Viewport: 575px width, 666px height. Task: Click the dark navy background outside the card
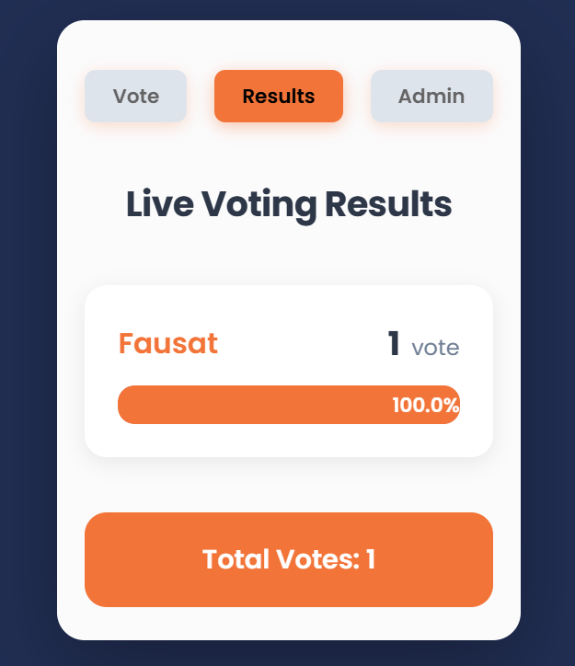(28, 331)
